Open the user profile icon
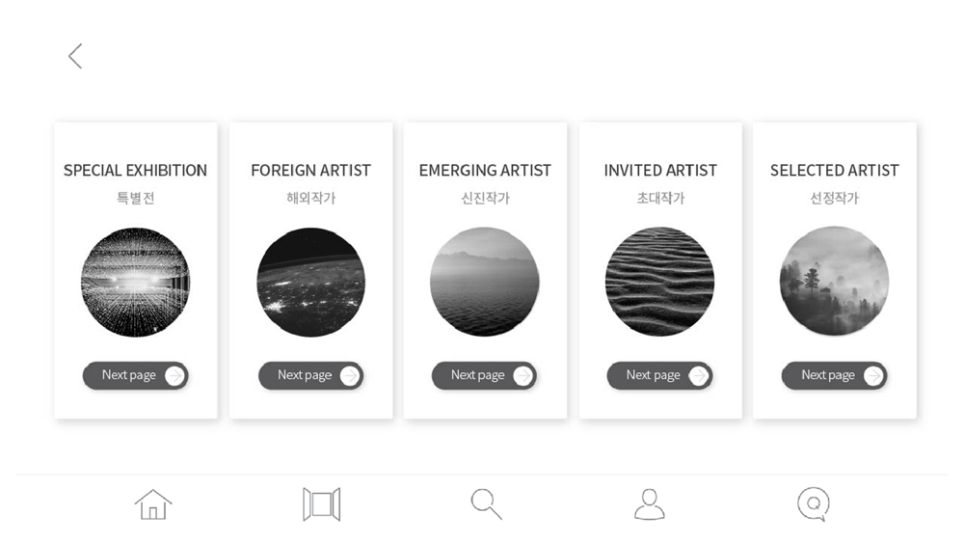964x543 pixels. point(650,503)
